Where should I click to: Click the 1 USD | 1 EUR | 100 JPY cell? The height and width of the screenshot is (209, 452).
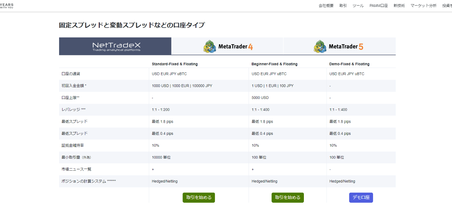click(x=273, y=86)
